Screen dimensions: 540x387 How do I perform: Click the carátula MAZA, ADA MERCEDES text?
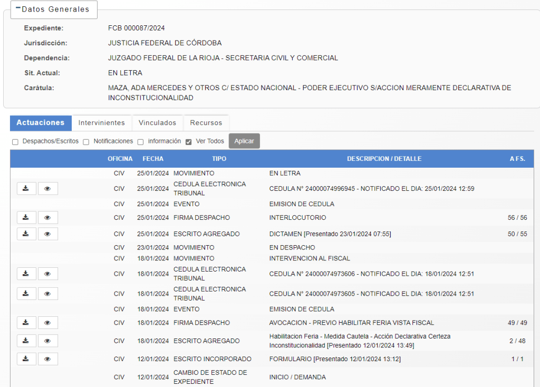click(x=310, y=93)
